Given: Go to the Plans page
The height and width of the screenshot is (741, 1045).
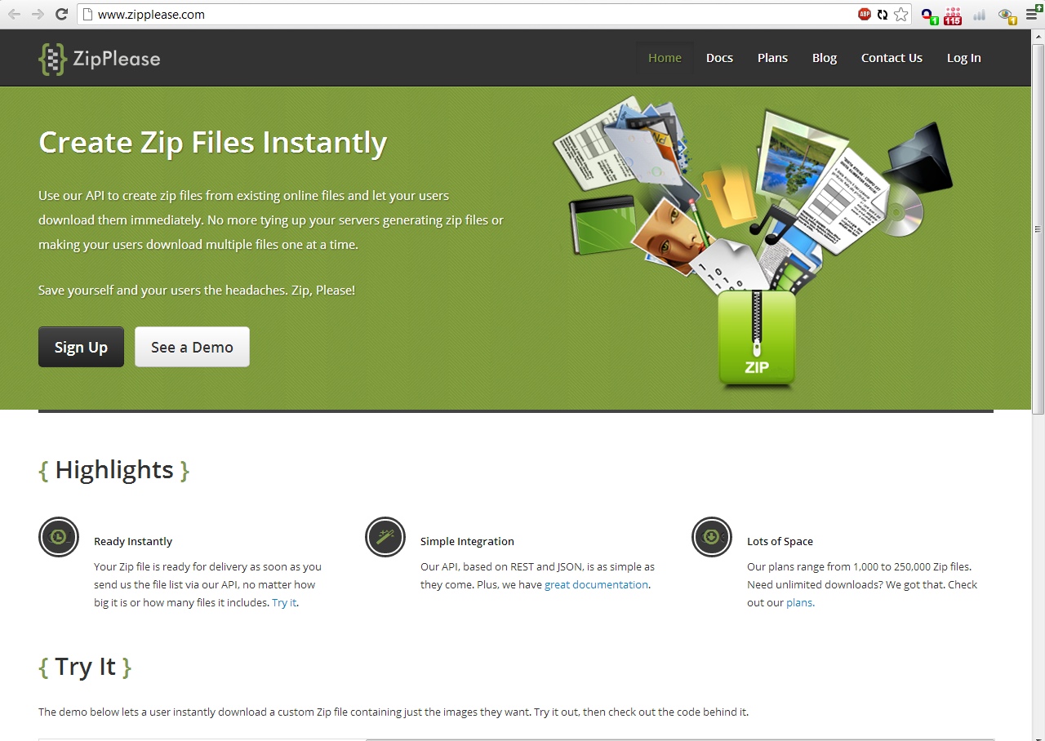Looking at the screenshot, I should 772,58.
